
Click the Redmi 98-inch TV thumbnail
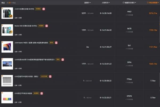[x=7, y=47]
